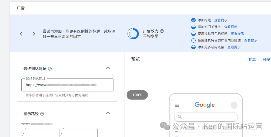
Task: Open 查看提示 for 使用独具特色的广告内容描述
Action: click(x=251, y=40)
